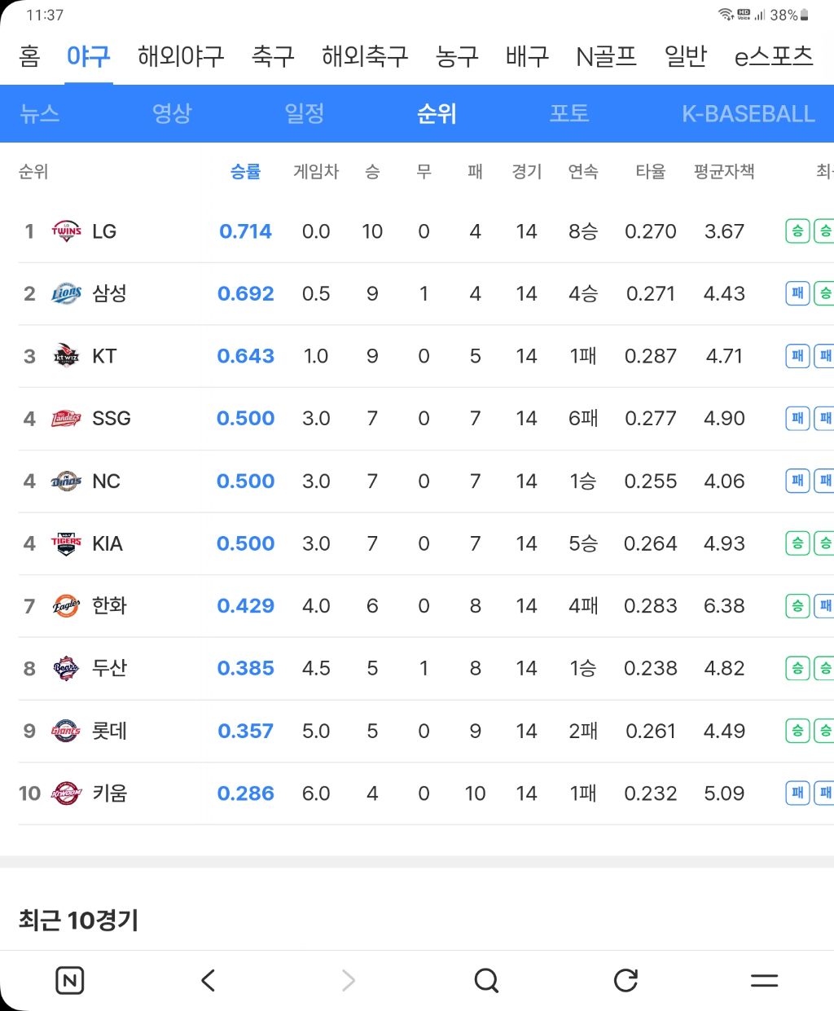Tap the 최근 10경기 heading
The image size is (834, 1011).
(78, 921)
